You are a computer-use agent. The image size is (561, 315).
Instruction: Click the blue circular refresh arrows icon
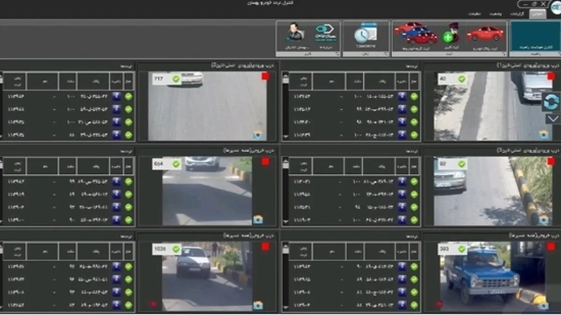coord(551,102)
